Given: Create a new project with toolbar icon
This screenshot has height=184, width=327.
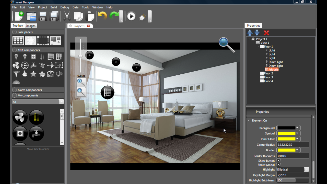Looking at the screenshot, I should point(19,16).
